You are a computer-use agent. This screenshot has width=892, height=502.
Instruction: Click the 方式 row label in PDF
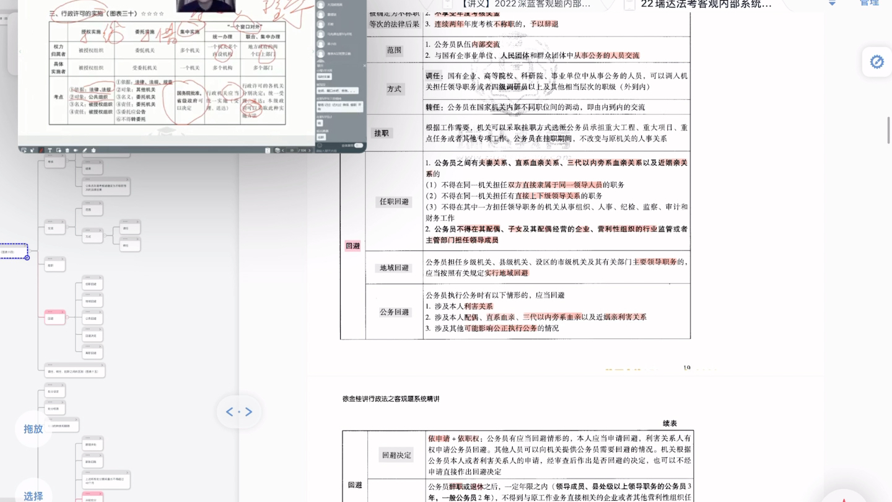394,89
